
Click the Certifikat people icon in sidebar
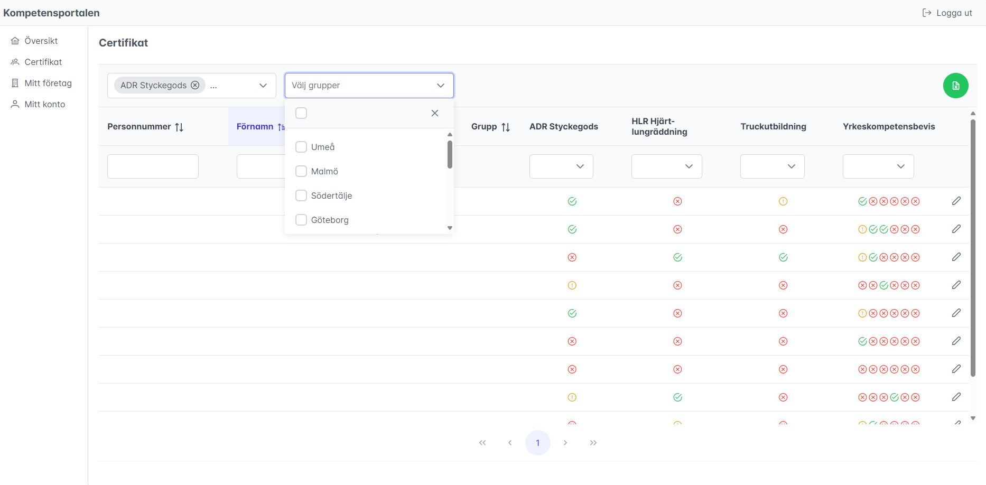(15, 62)
